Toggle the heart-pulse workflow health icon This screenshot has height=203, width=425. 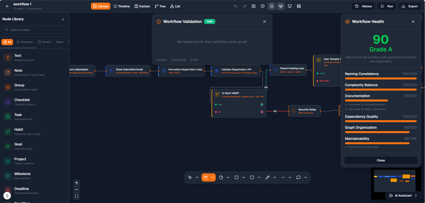click(281, 6)
